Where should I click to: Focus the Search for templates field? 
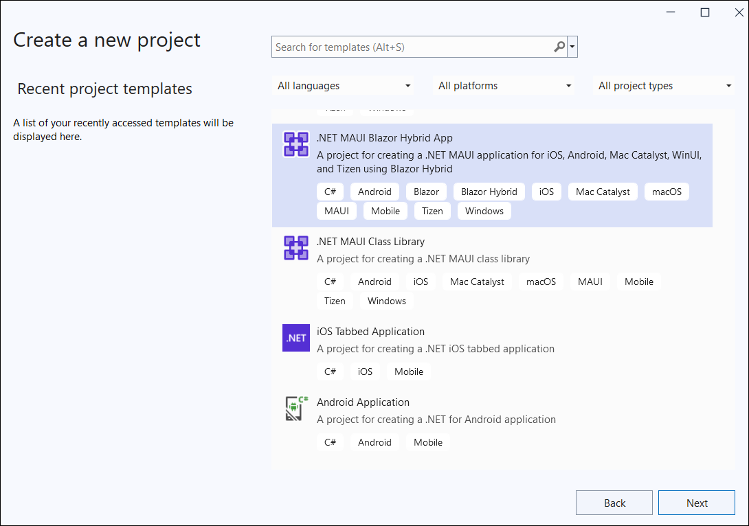click(x=419, y=47)
